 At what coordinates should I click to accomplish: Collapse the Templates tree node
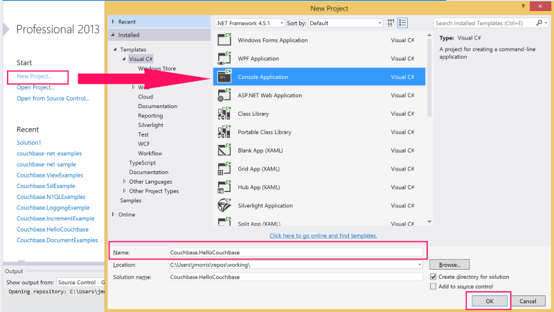click(x=115, y=49)
